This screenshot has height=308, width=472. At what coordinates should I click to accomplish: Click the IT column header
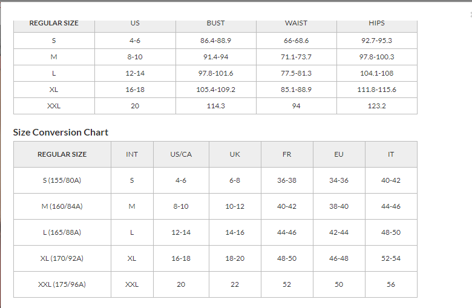pyautogui.click(x=391, y=154)
